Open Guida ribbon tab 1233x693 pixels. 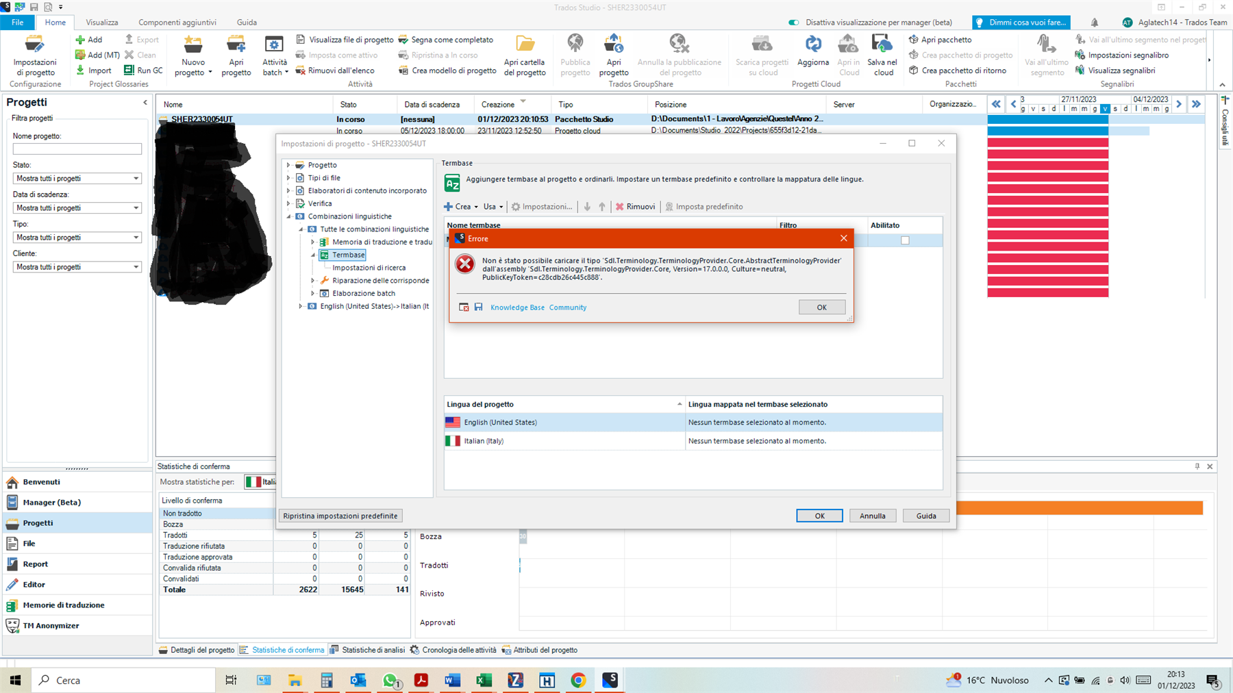click(x=247, y=23)
